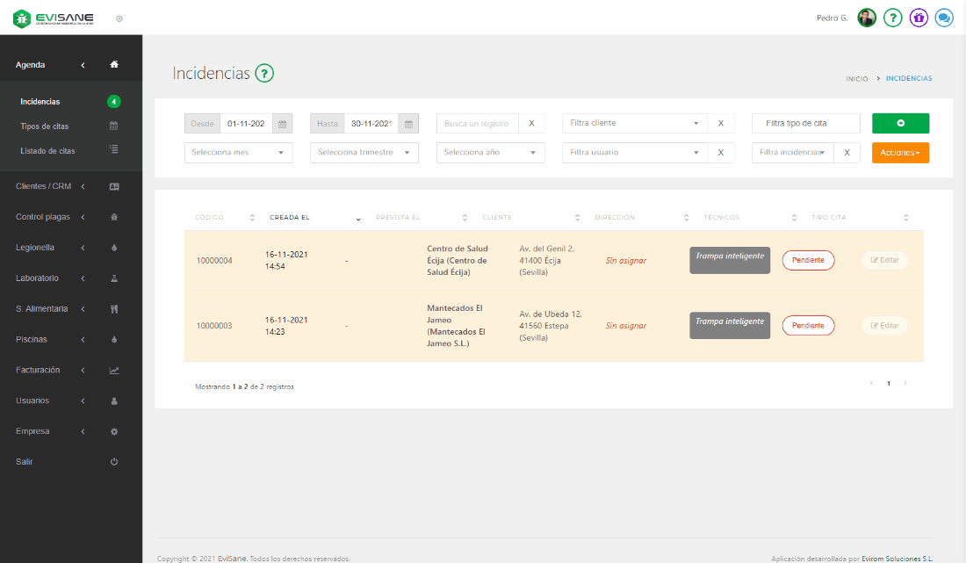Open the Selecciona trimestre dropdown

(364, 153)
